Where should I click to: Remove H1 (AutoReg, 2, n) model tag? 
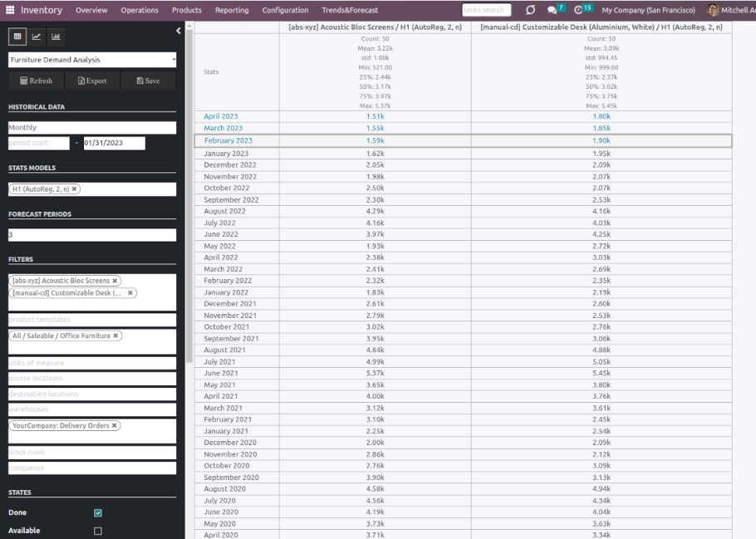coord(74,189)
